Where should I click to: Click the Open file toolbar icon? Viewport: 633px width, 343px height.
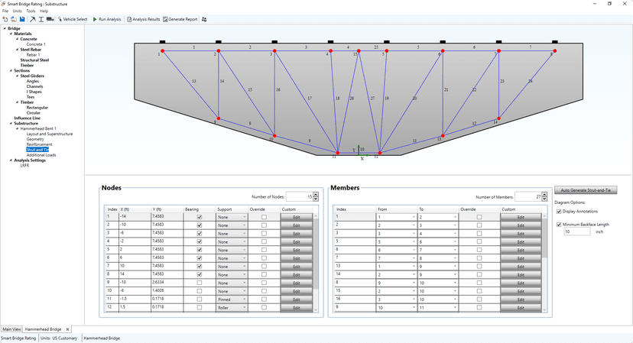pos(13,19)
